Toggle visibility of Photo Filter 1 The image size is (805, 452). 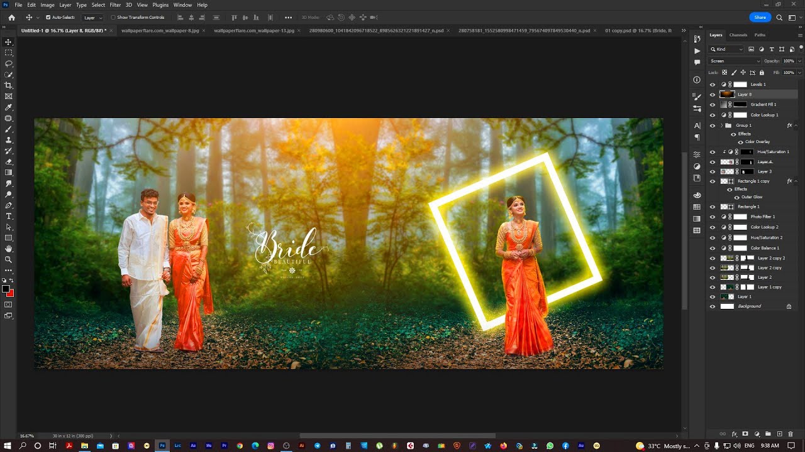(x=713, y=217)
